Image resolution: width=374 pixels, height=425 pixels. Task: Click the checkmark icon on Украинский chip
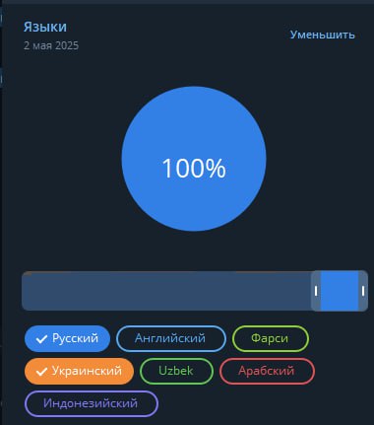[x=41, y=372]
